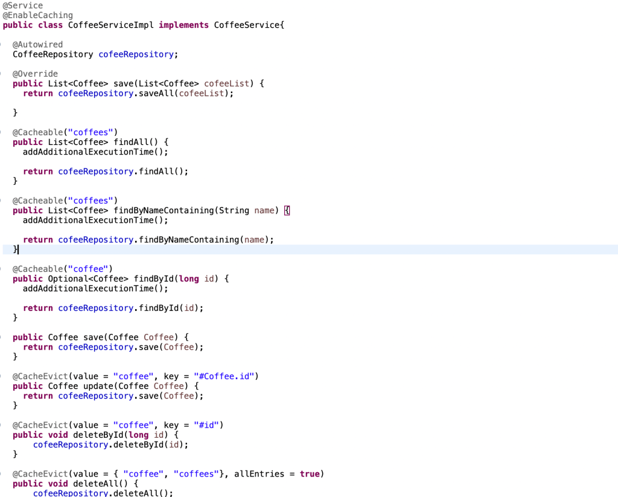
Task: Fold the findByNameContaining method via its gutter marker
Action: pos(2,200)
